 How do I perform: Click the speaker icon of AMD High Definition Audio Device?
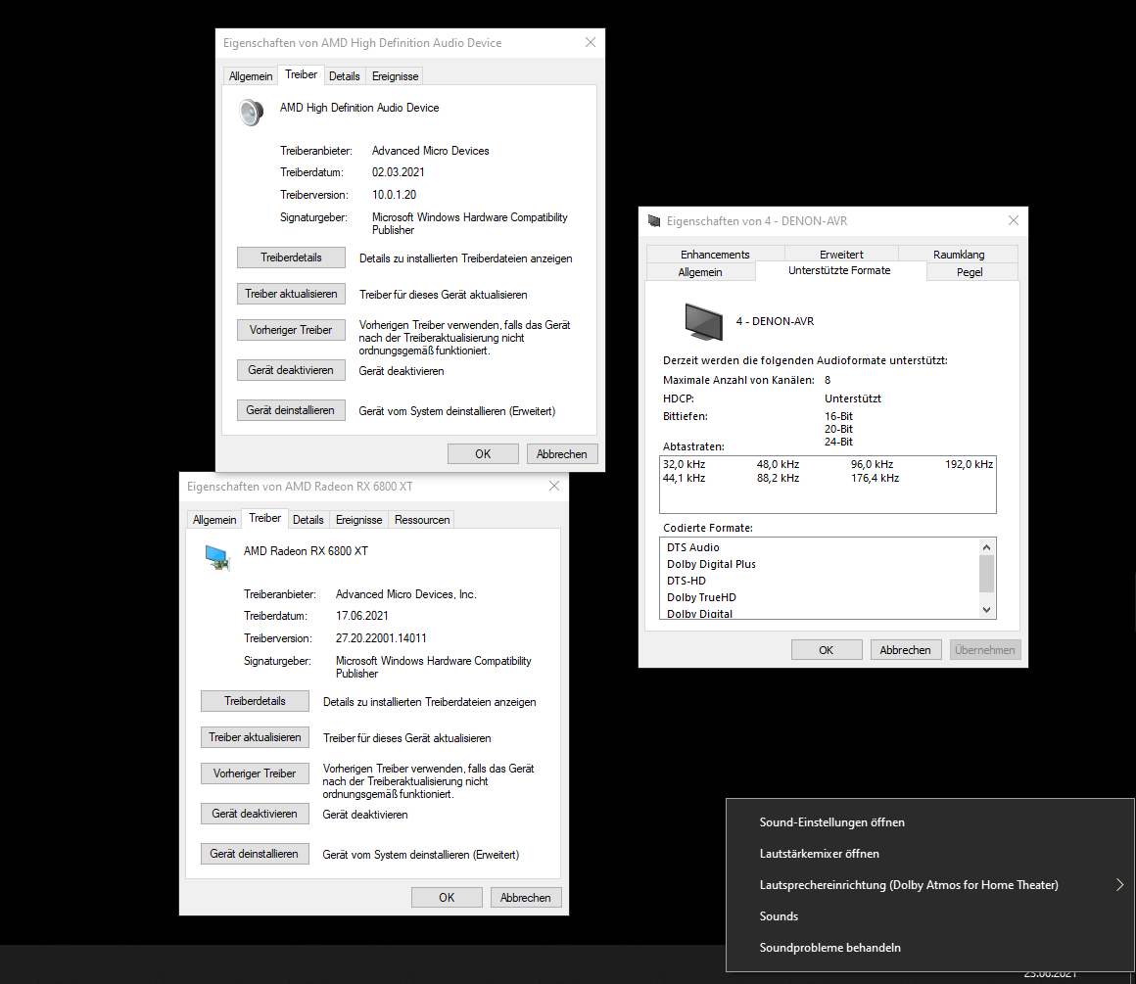(252, 113)
